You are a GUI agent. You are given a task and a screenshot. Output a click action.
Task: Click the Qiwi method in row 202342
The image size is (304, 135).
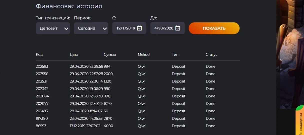(x=142, y=89)
